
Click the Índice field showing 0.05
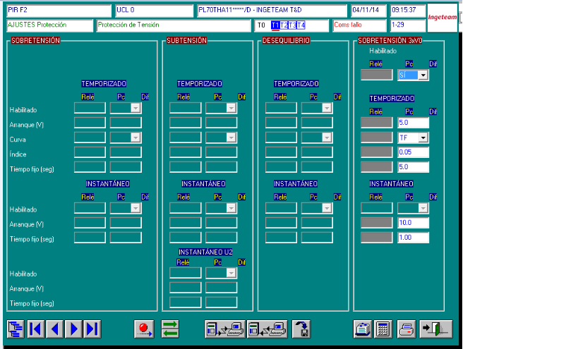[413, 152]
